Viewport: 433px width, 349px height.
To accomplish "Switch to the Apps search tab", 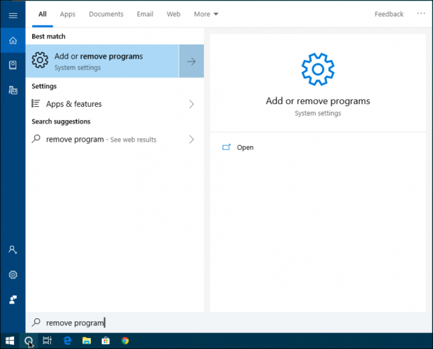I will pos(68,14).
